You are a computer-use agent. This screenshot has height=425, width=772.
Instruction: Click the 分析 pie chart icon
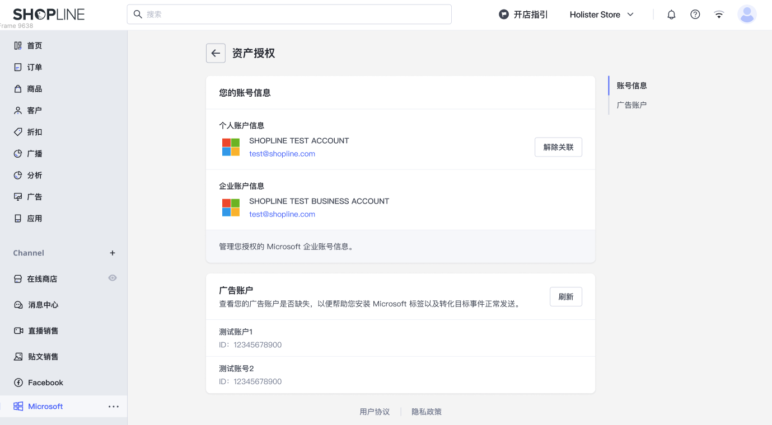coord(18,175)
